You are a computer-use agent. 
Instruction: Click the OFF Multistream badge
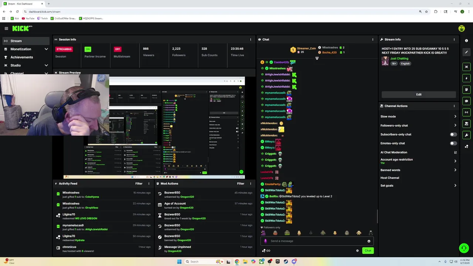point(118,49)
